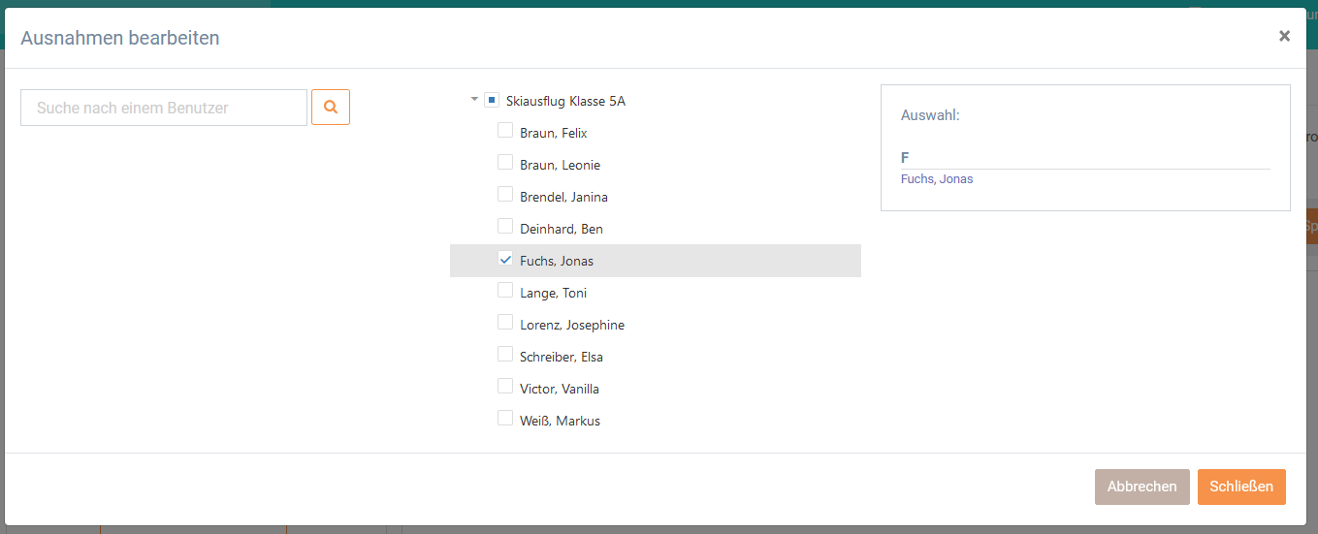Tick the Deinhard, Ben checkbox
This screenshot has height=534, width=1318.
505,227
